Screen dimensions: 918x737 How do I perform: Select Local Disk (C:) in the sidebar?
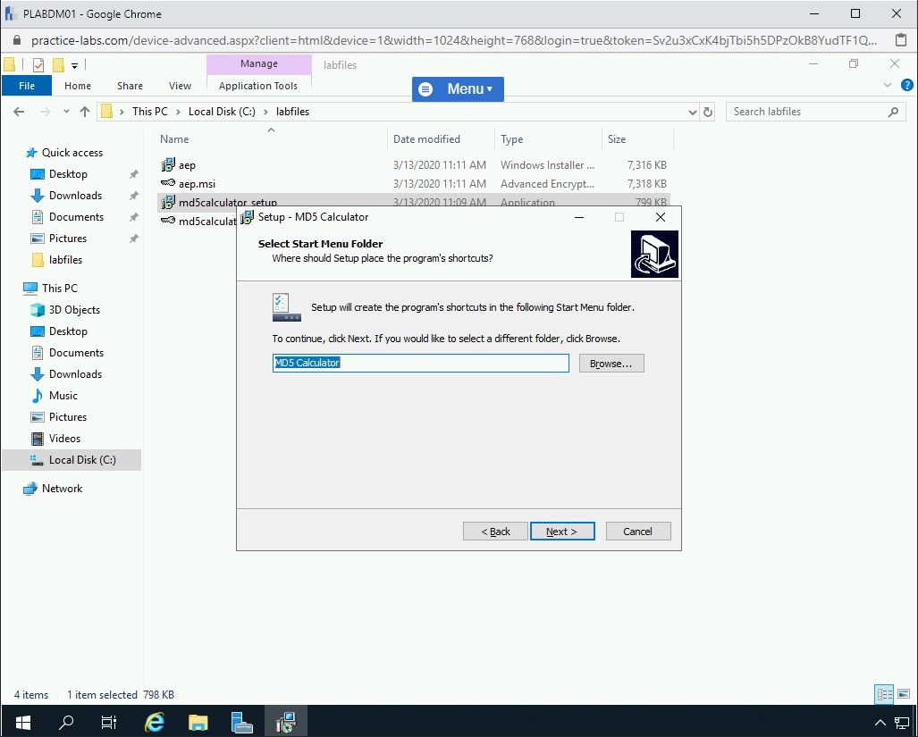[81, 460]
